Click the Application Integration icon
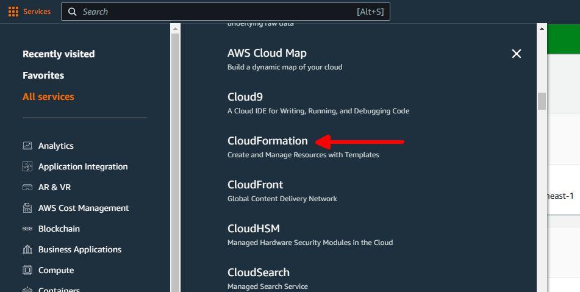Image resolution: width=580 pixels, height=292 pixels. click(27, 166)
